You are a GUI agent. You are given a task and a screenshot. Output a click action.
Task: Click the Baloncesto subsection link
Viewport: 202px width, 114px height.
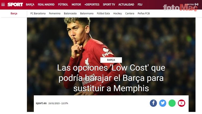[x=70, y=13]
